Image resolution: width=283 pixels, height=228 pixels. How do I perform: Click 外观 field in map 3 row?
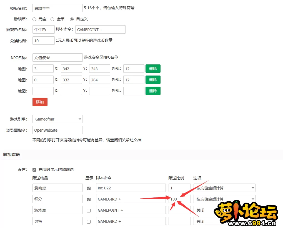click(x=134, y=69)
